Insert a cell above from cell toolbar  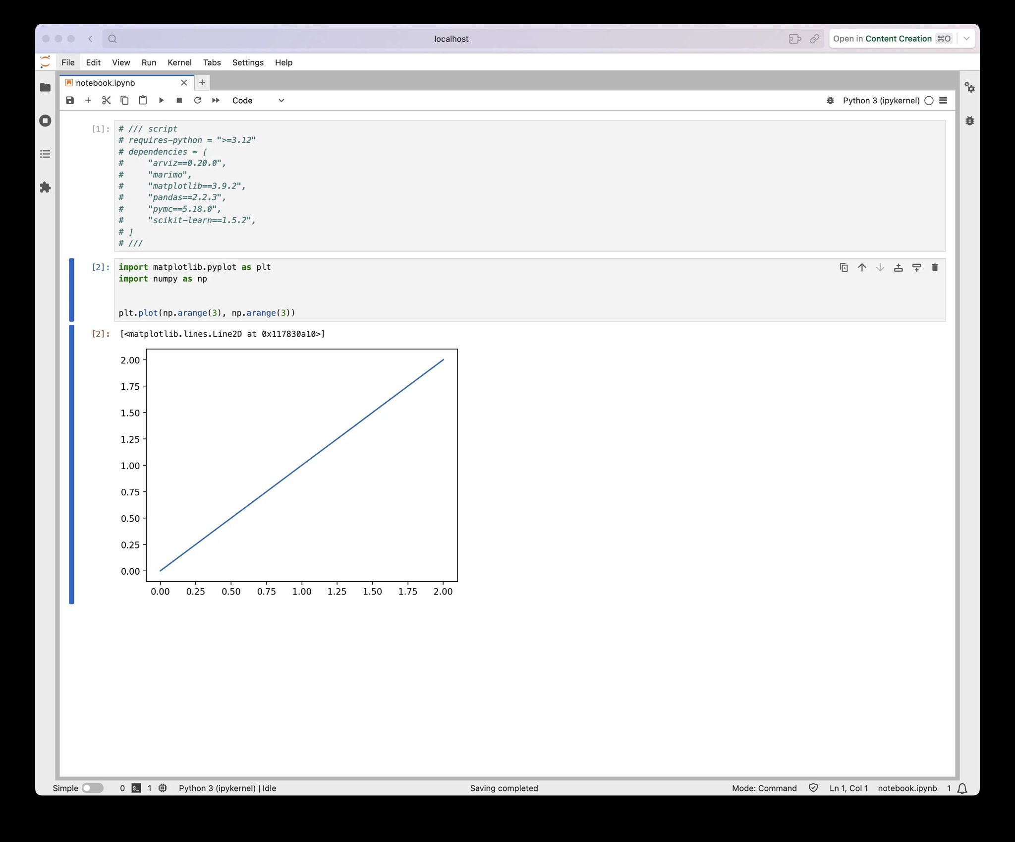click(x=898, y=268)
